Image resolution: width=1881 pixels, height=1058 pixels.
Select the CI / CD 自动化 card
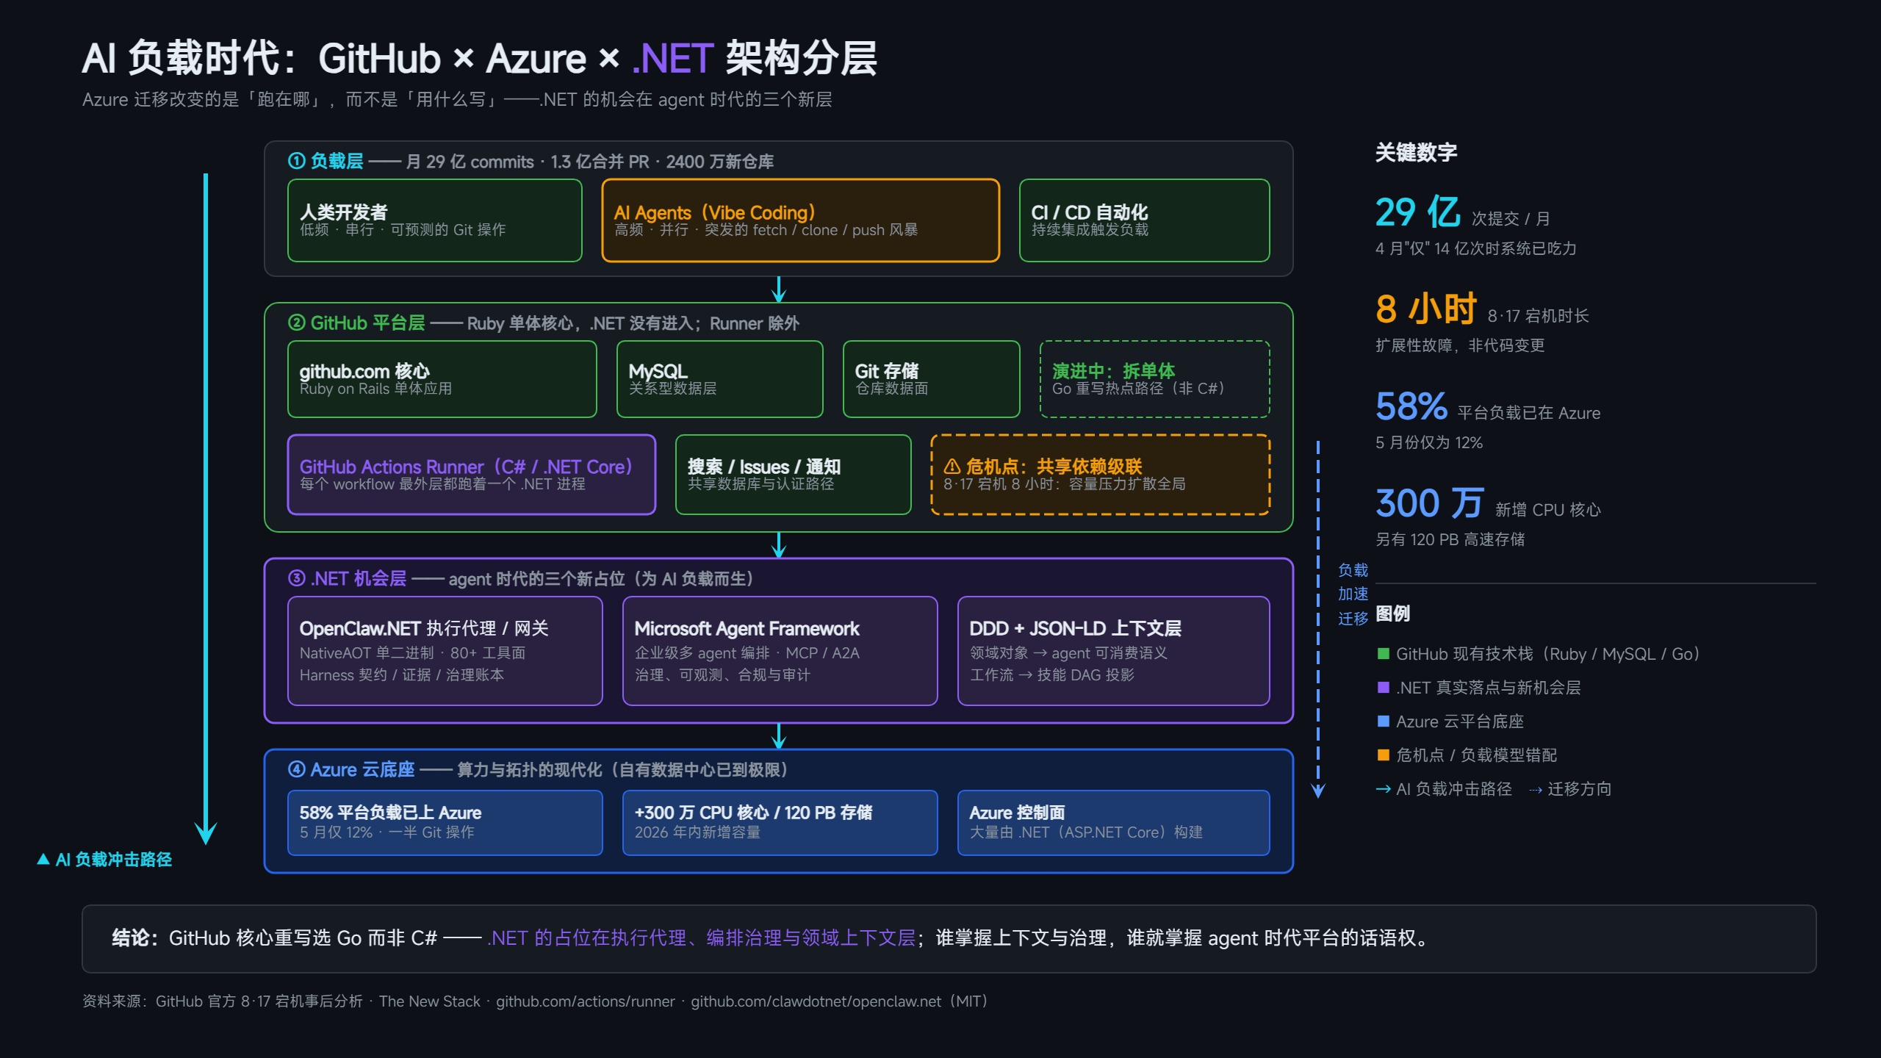coord(1145,220)
